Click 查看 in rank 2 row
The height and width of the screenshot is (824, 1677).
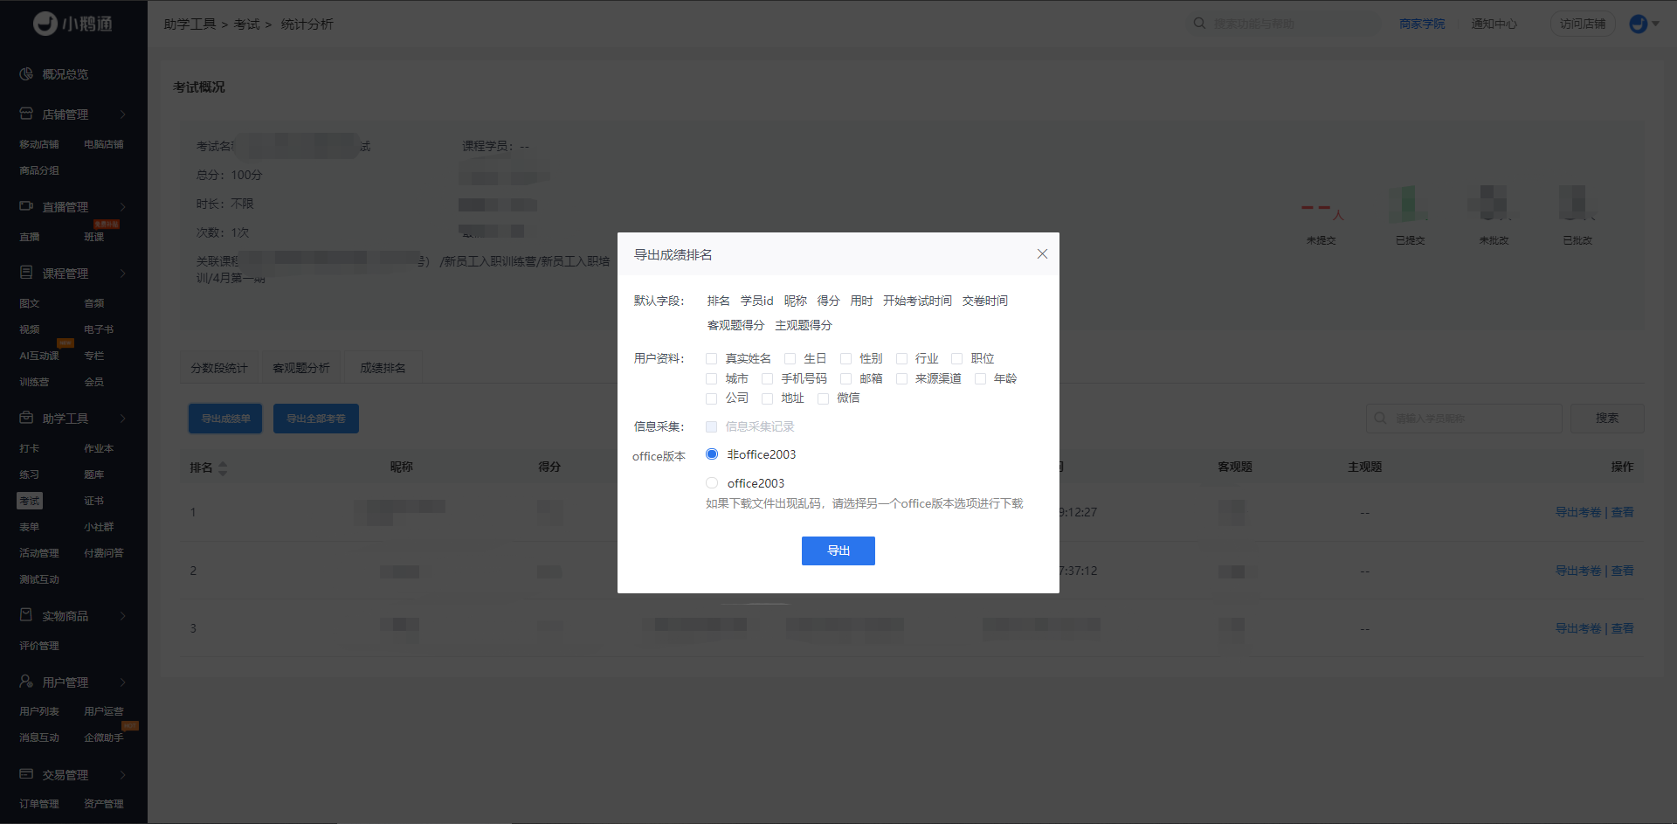tap(1622, 571)
